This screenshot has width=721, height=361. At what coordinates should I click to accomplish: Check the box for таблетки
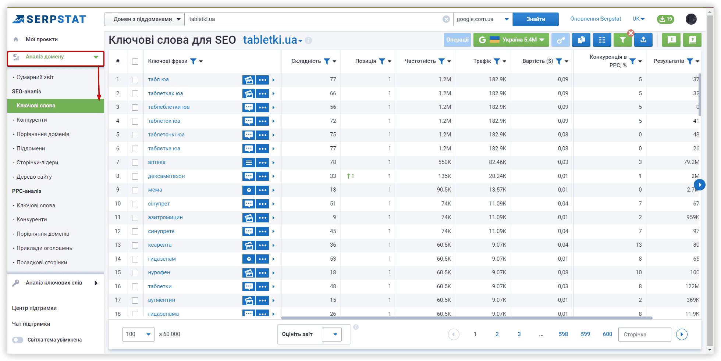coord(135,287)
